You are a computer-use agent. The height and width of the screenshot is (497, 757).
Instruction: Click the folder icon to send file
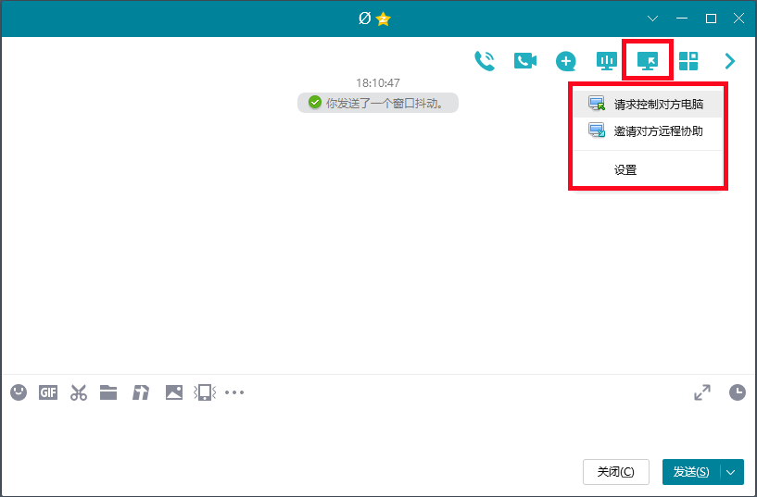[x=108, y=392]
